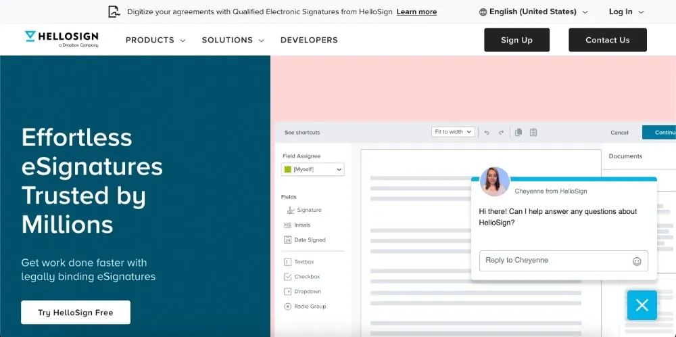The width and height of the screenshot is (676, 337).
Task: Click the globe language icon
Action: coord(483,12)
